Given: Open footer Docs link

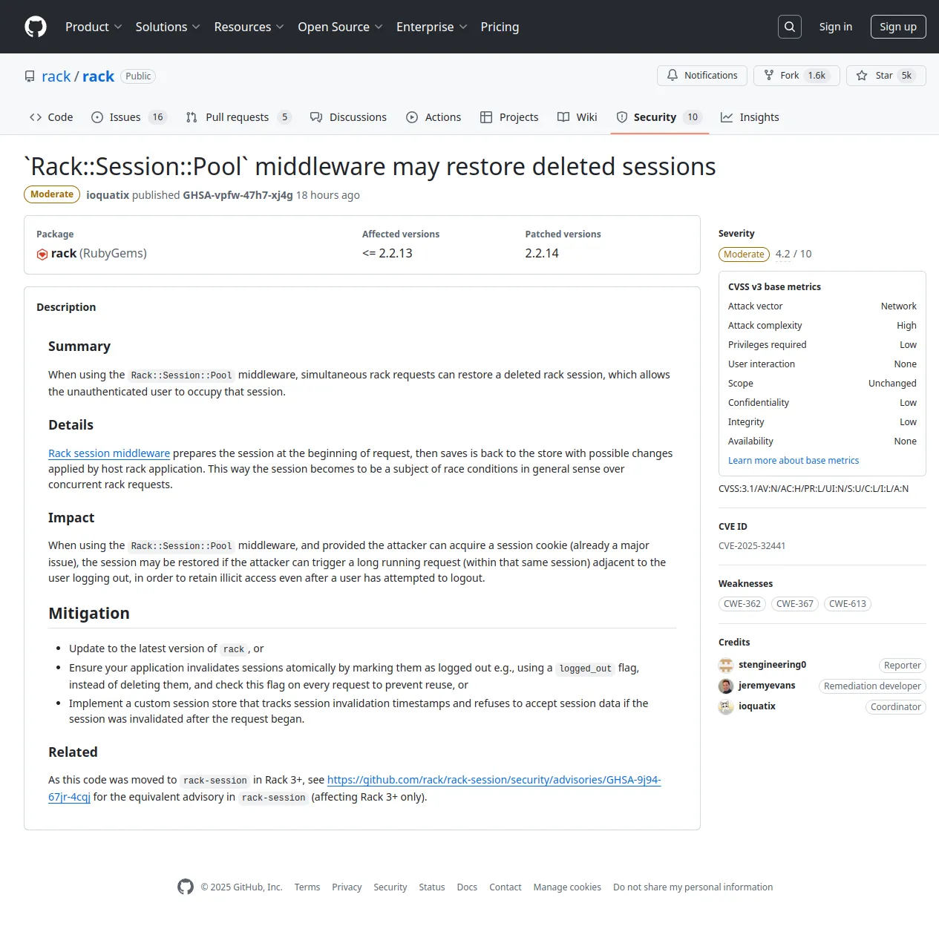Looking at the screenshot, I should 467,887.
